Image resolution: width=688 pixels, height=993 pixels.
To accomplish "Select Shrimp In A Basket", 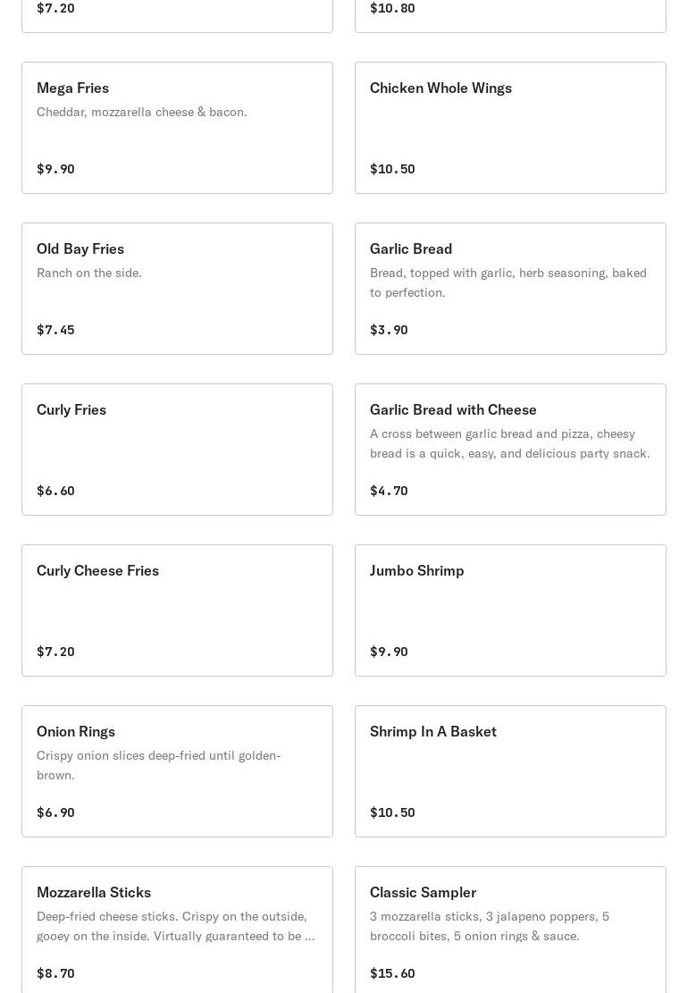I will pyautogui.click(x=510, y=771).
